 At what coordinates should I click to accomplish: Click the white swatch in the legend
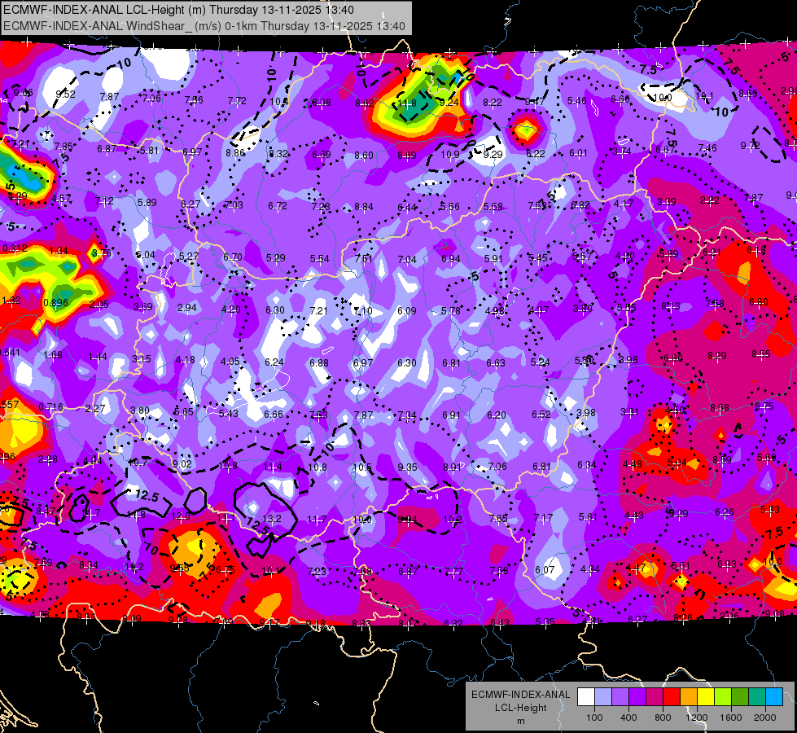(x=585, y=697)
